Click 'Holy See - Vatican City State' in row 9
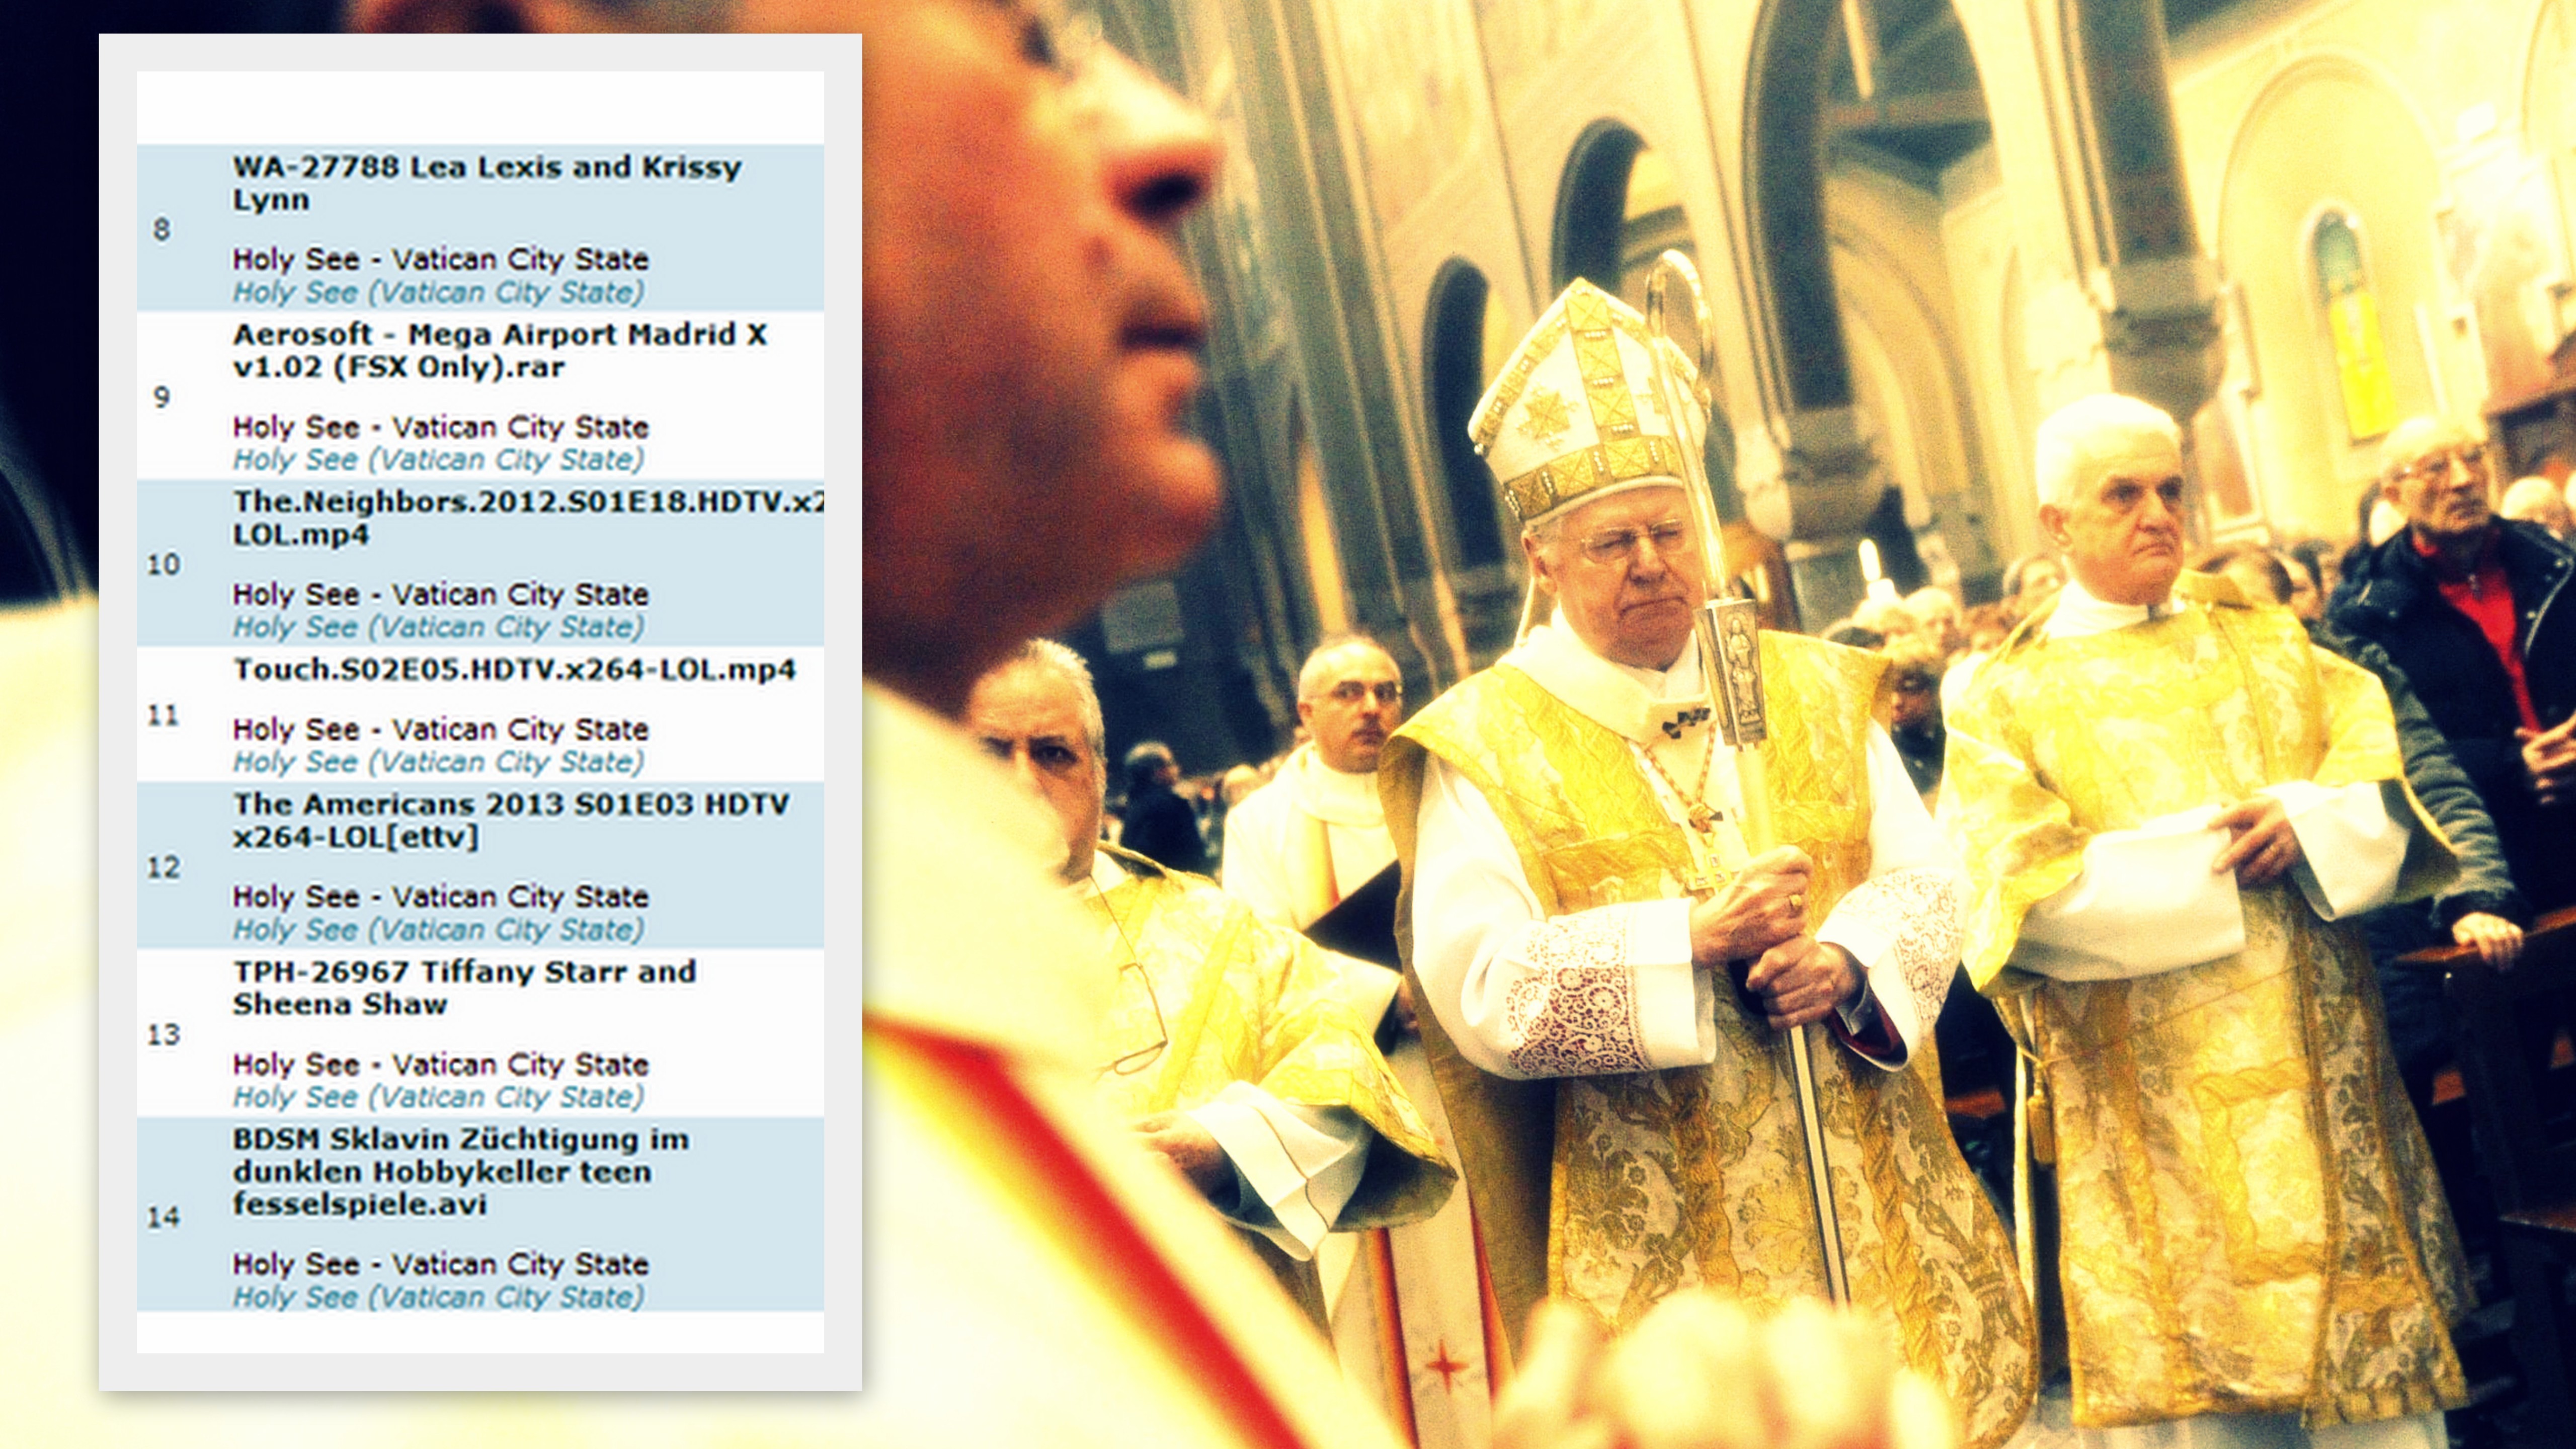 [x=440, y=427]
